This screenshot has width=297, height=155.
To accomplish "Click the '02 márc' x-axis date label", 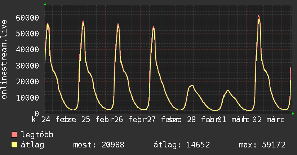I will pos(269,120).
